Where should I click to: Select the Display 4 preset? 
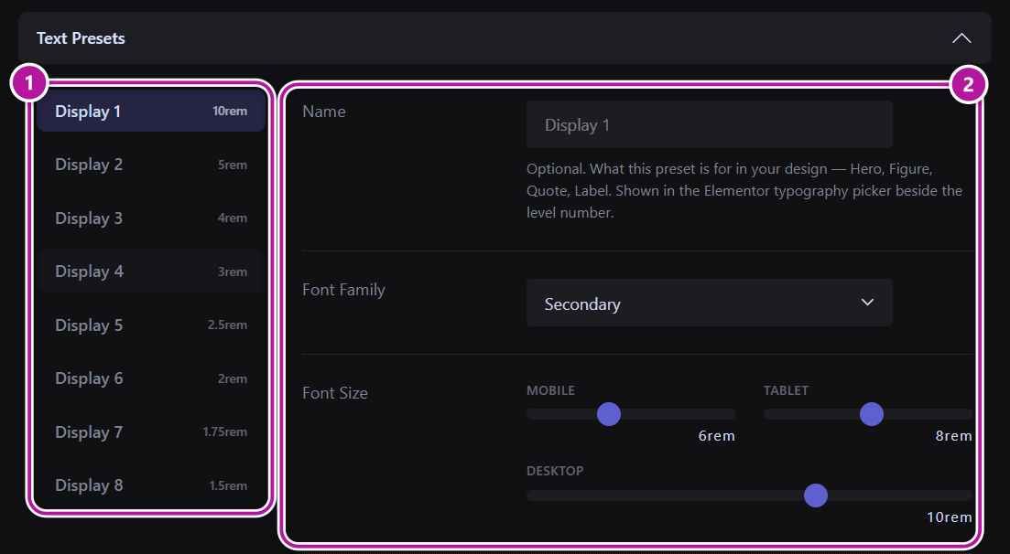[151, 272]
